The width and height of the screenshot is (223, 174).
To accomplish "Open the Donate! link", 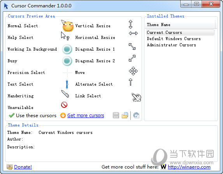I will [23, 167].
